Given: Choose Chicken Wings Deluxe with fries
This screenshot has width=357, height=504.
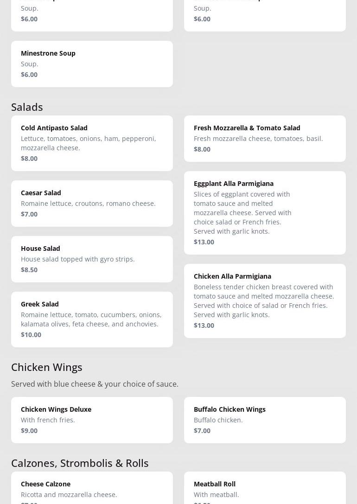Looking at the screenshot, I should (x=92, y=420).
